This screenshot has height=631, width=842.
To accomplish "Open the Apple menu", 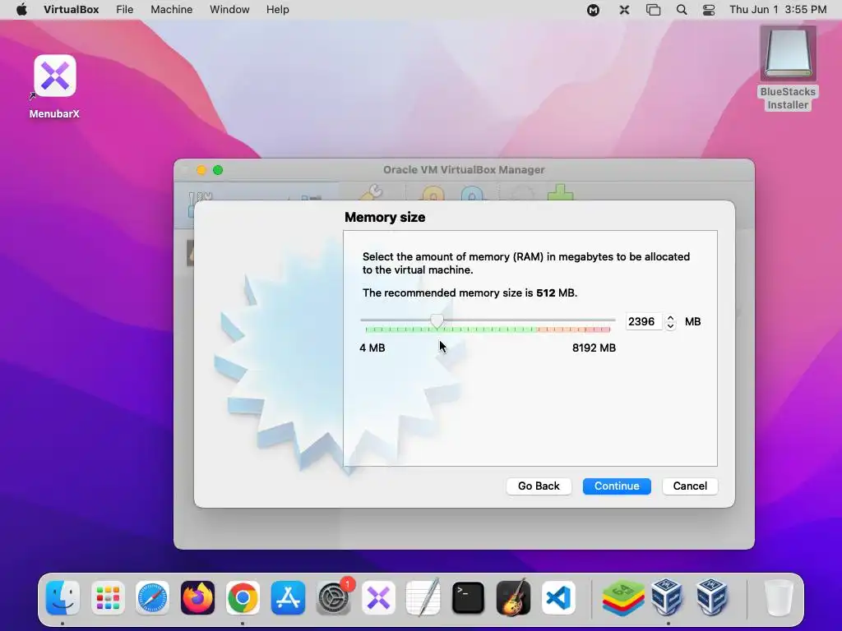I will (x=21, y=10).
